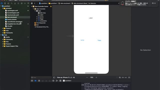The height and width of the screenshot is (90, 160).
Task: Click the 76% zoom level
Action: click(x=92, y=77)
